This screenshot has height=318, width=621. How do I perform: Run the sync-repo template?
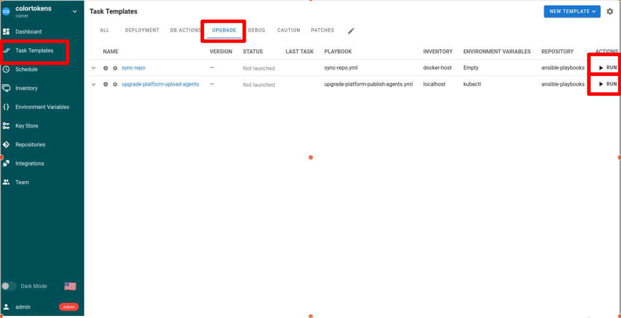click(x=607, y=68)
